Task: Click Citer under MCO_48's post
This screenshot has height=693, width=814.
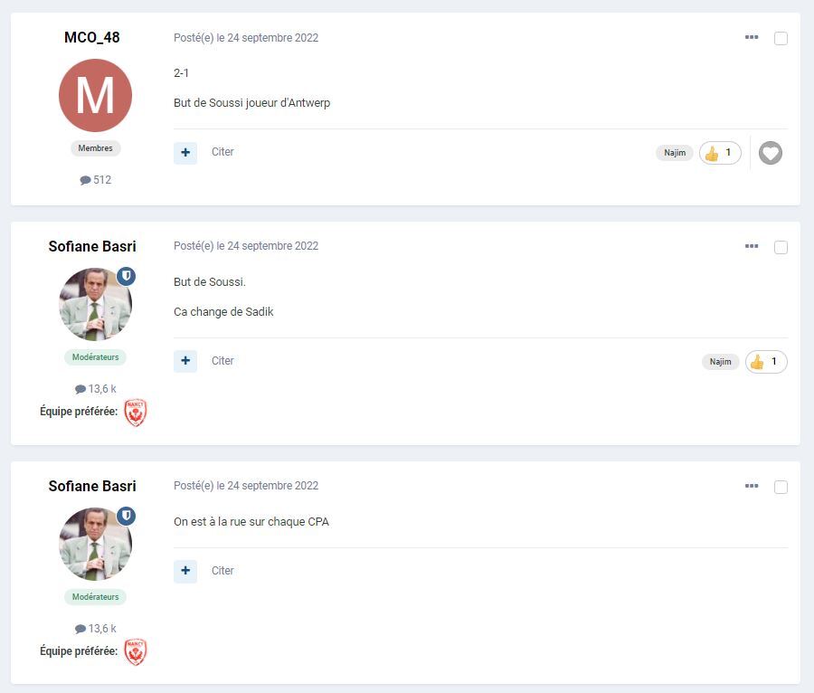Action: pos(222,152)
